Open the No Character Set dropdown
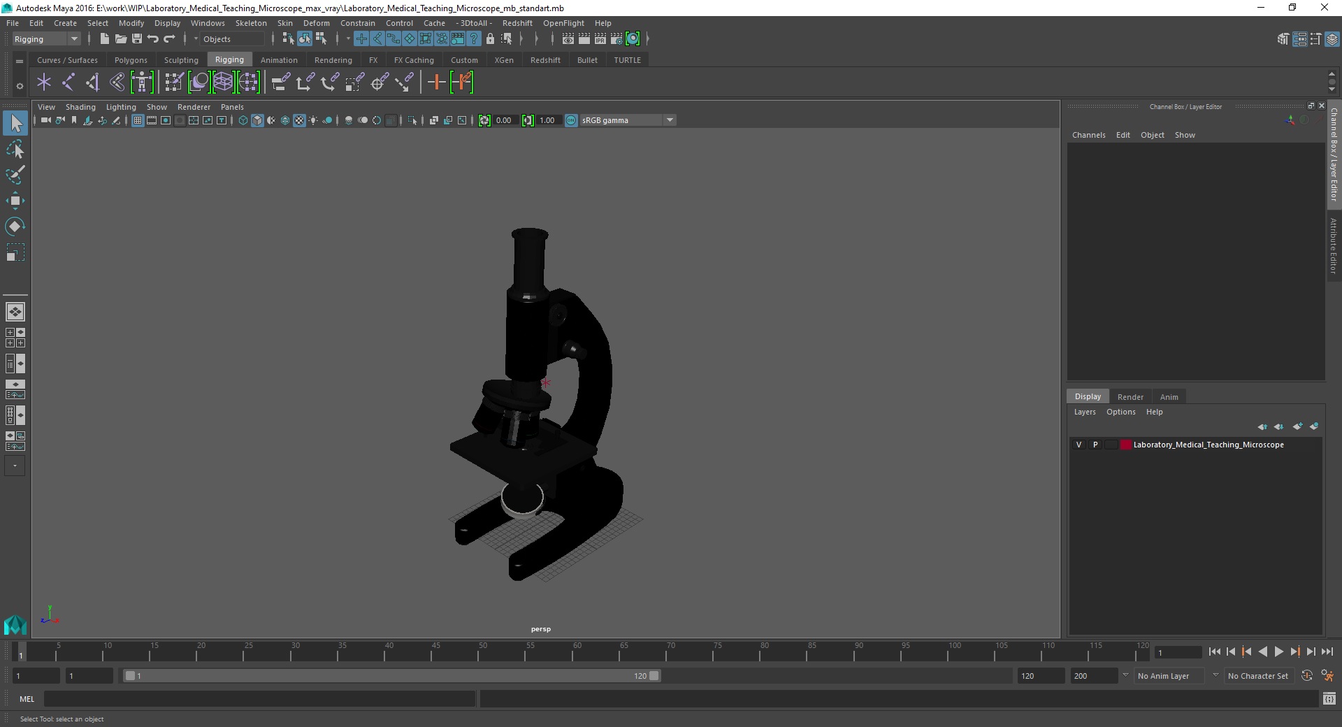1342x727 pixels. [x=1258, y=676]
